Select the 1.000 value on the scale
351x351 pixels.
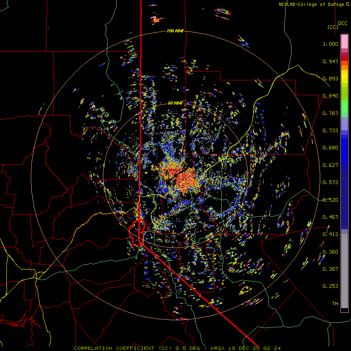click(x=330, y=44)
